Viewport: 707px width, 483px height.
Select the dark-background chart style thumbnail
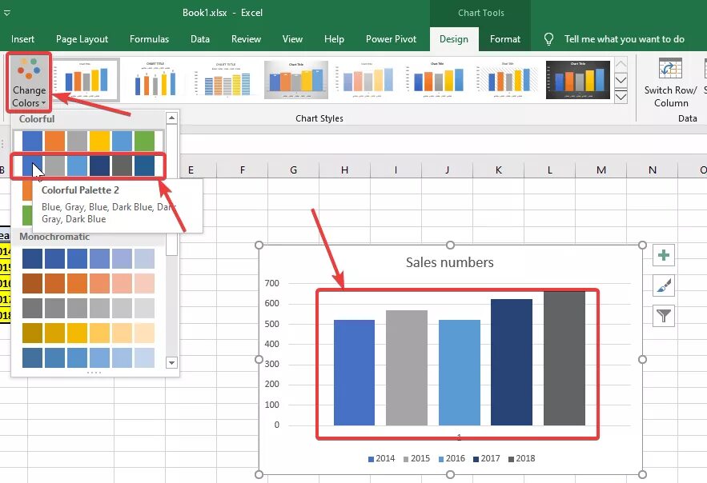pos(577,80)
